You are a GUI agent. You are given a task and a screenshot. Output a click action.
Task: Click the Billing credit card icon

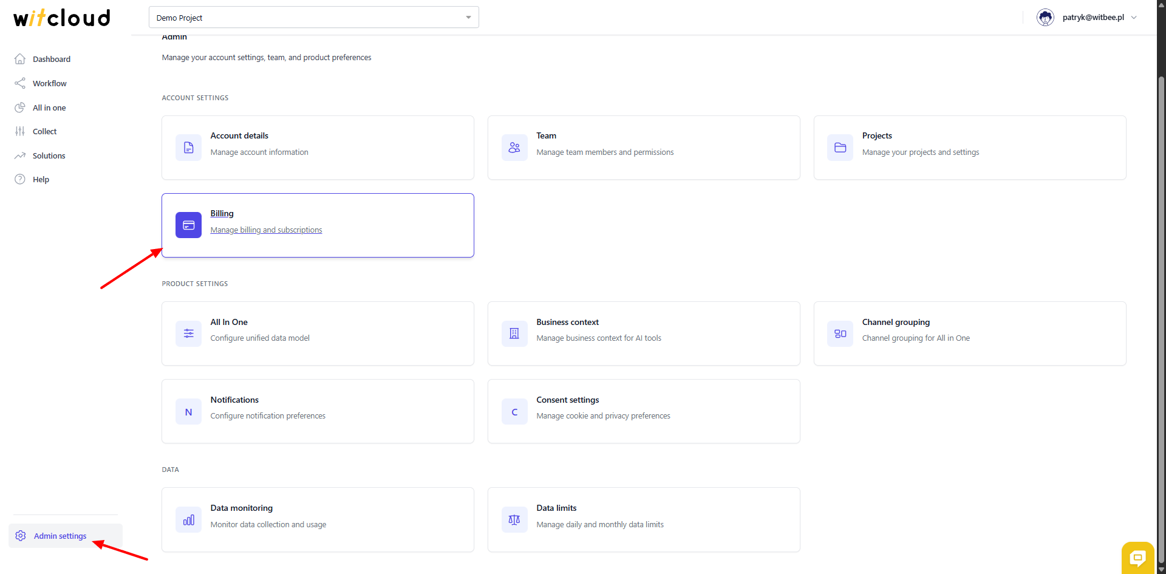(x=188, y=225)
